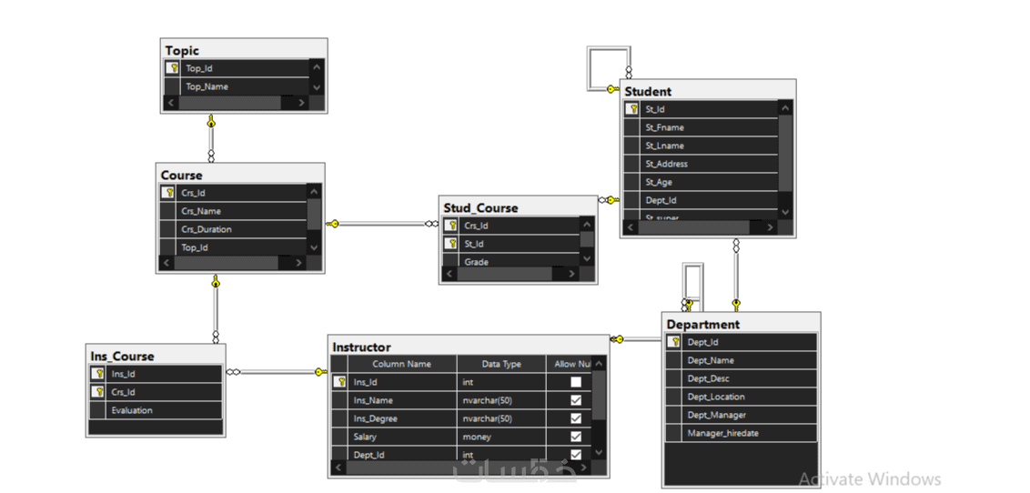Image resolution: width=1030 pixels, height=493 pixels.
Task: Select the Topic table title bar
Action: (244, 50)
